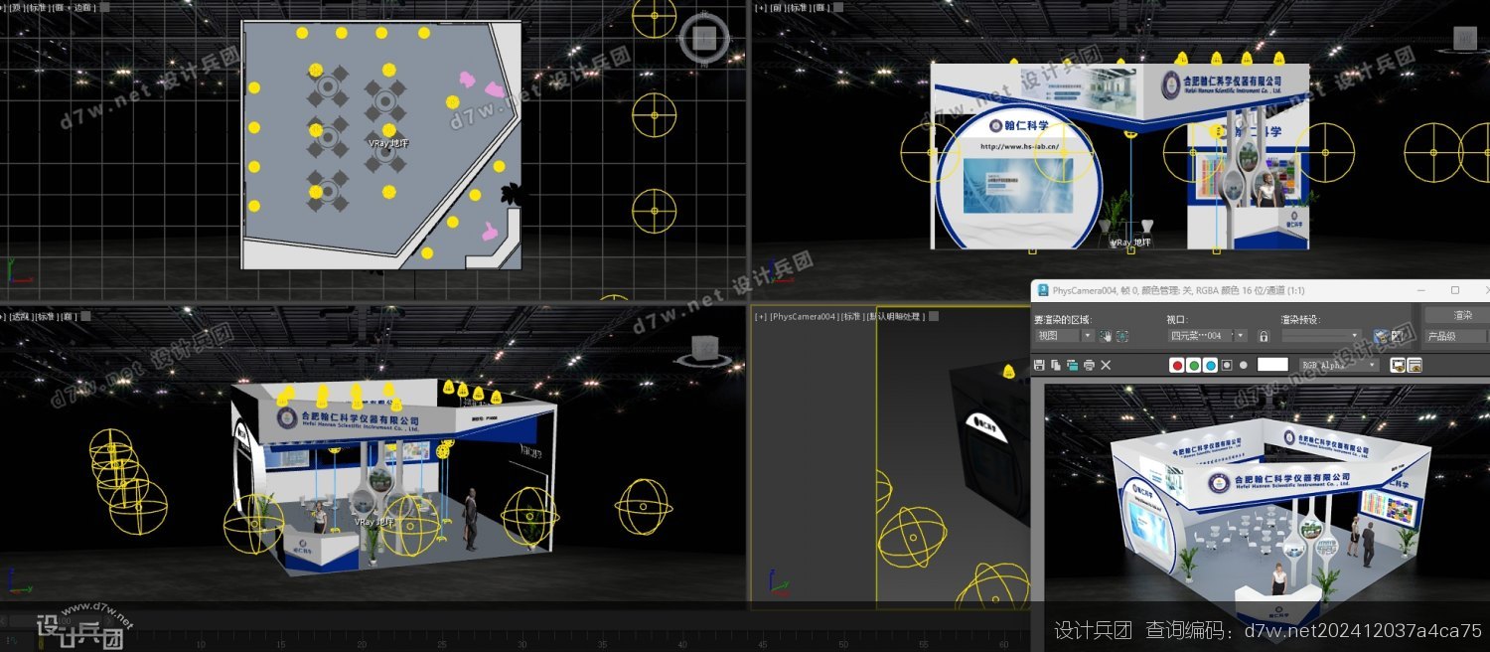Screen dimensions: 1490x652
Task: Toggle the blue channel display
Action: pos(1210,365)
